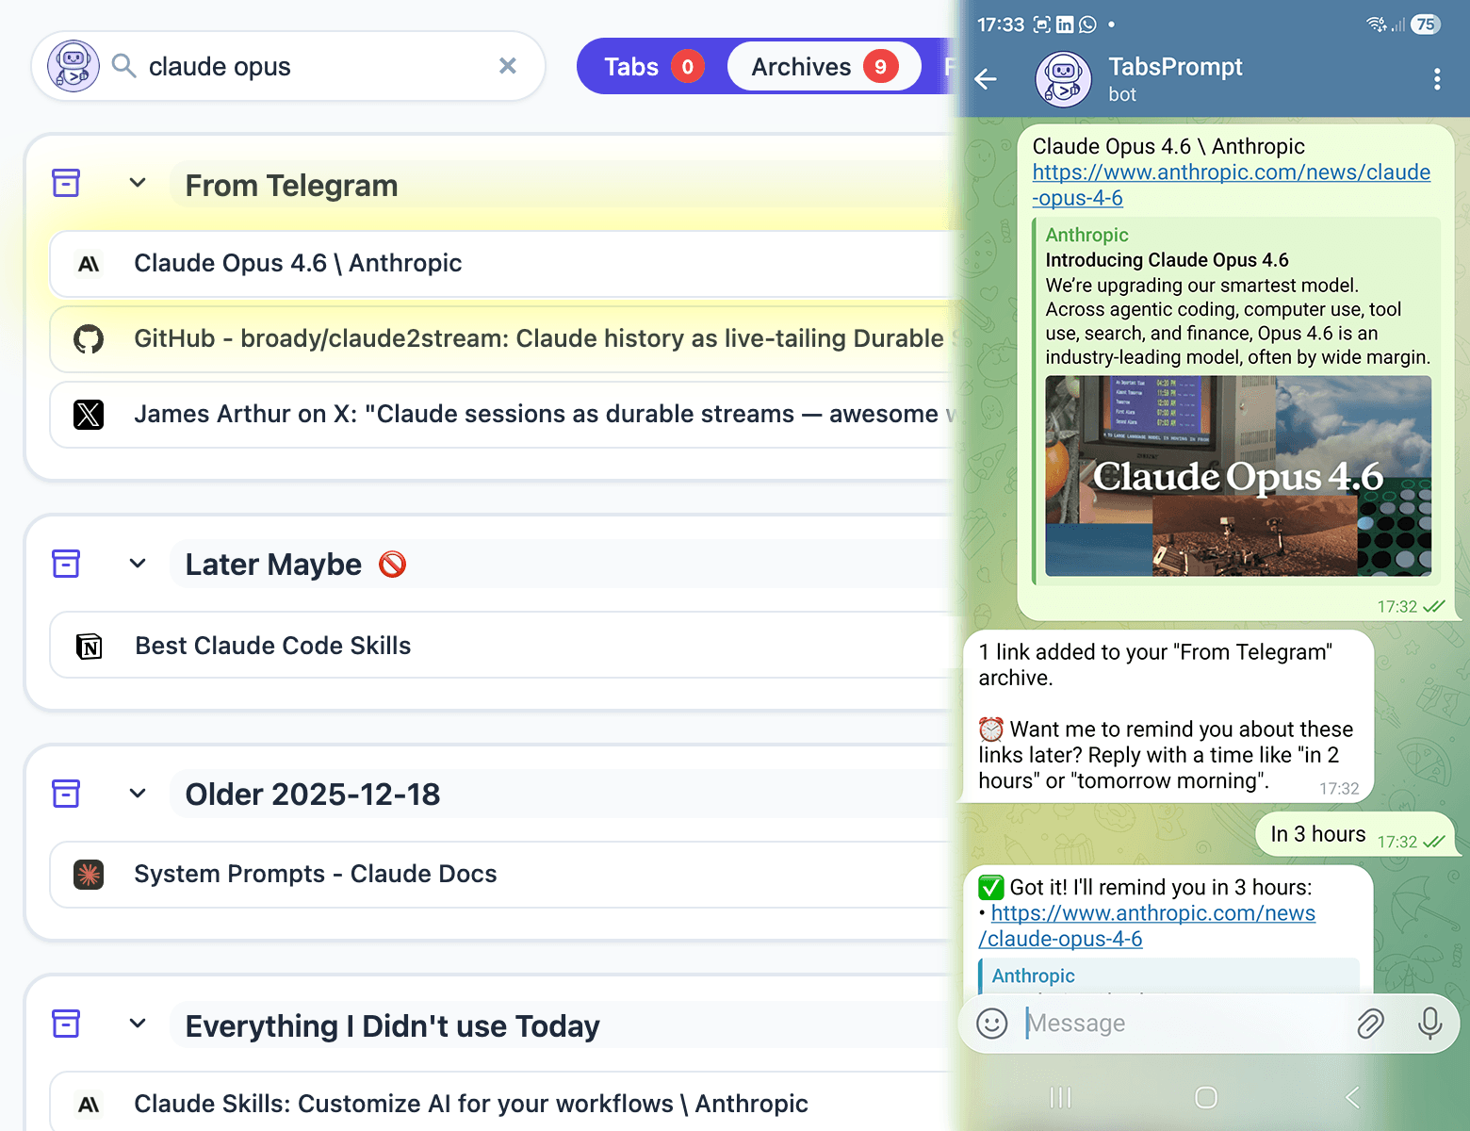1470x1131 pixels.
Task: Click the magnifier icon in the search bar
Action: (x=123, y=66)
